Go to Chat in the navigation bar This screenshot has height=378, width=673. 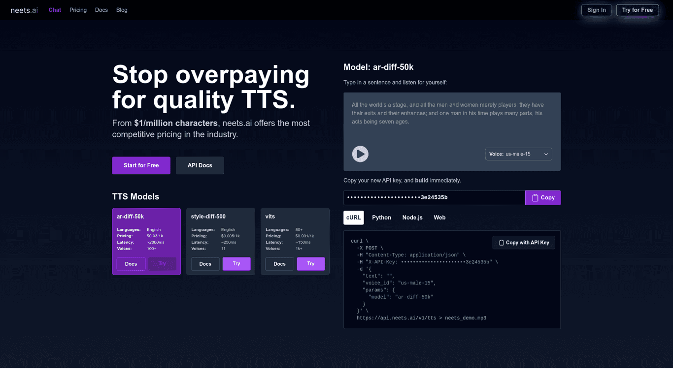[55, 10]
